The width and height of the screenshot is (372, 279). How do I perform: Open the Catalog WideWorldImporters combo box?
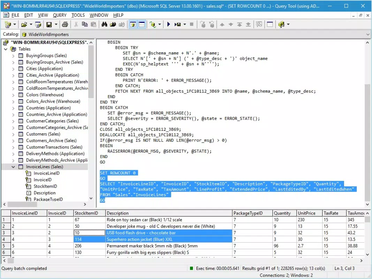[196, 35]
